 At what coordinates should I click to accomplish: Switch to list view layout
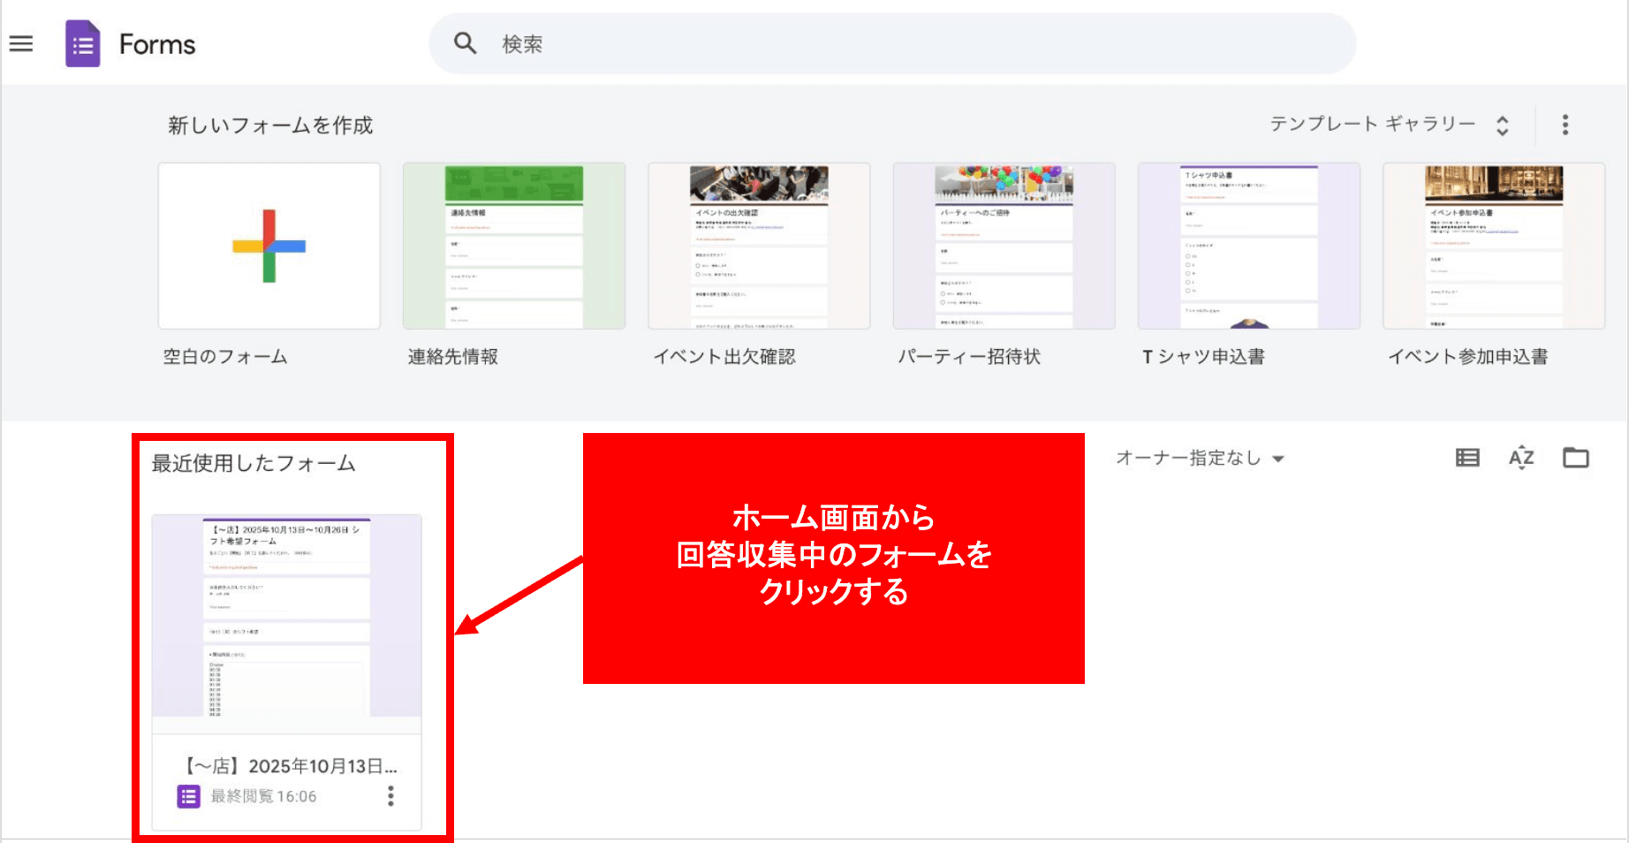point(1466,458)
